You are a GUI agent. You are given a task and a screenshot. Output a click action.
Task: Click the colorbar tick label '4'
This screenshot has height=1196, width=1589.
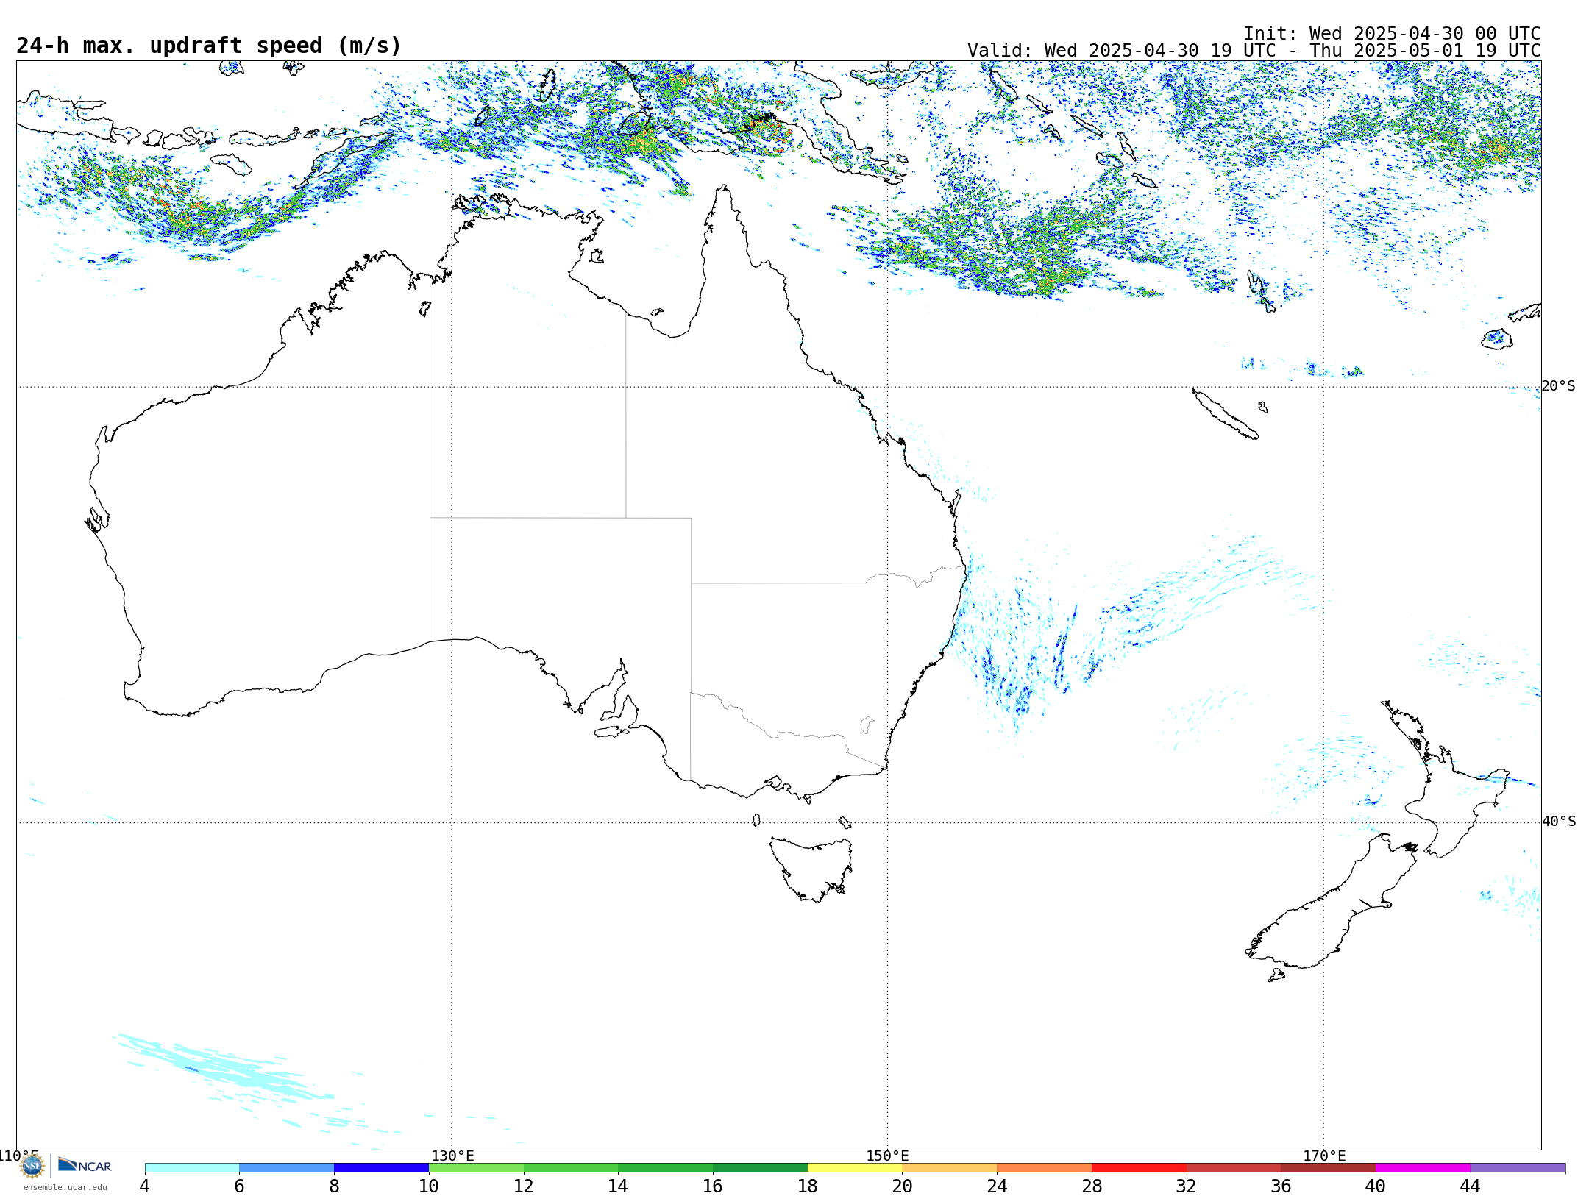(145, 1186)
